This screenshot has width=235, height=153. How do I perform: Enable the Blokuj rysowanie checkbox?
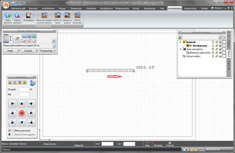[13, 131]
